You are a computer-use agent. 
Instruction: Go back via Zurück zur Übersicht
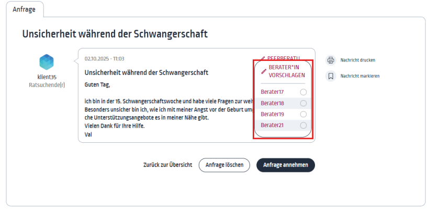tap(168, 165)
